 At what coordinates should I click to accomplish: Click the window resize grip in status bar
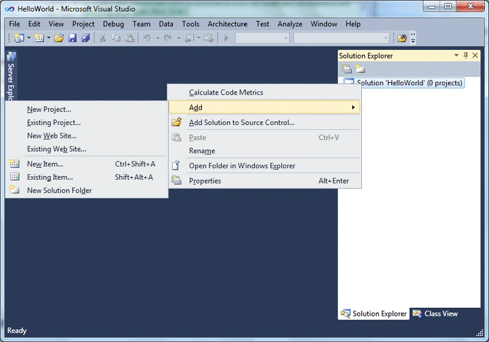tap(480, 333)
